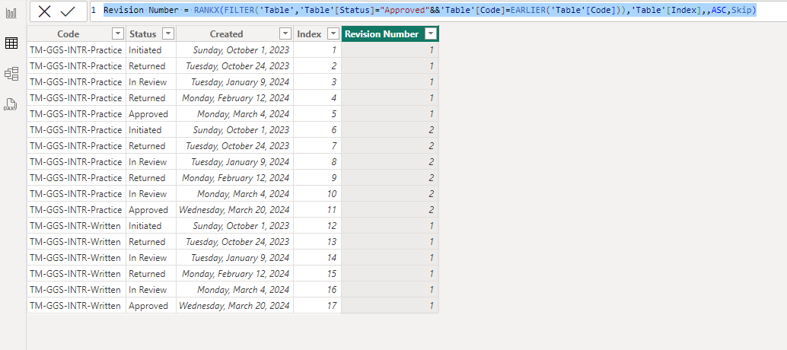Image resolution: width=787 pixels, height=350 pixels.
Task: Open the Revision Number column filter dropdown
Action: tap(431, 33)
